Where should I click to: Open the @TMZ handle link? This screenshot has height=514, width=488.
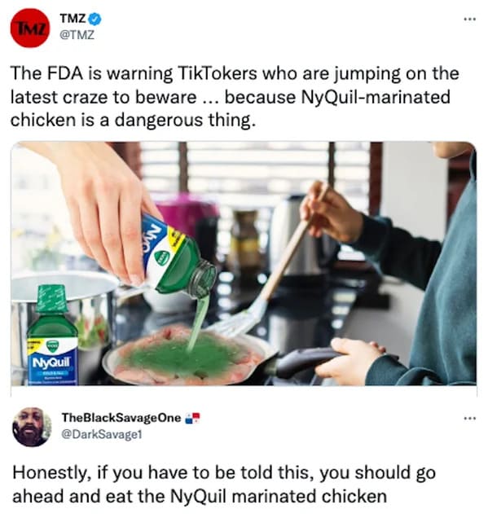(x=77, y=35)
